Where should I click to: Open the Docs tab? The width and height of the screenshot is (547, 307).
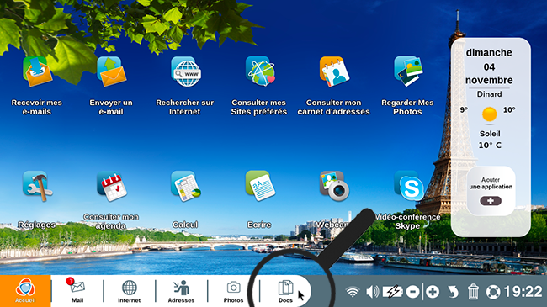tap(285, 291)
